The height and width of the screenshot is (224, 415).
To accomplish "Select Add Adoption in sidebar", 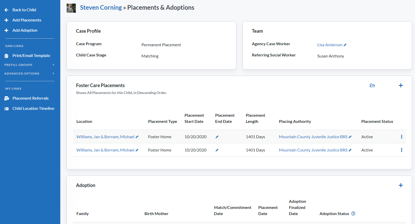I will tap(25, 30).
